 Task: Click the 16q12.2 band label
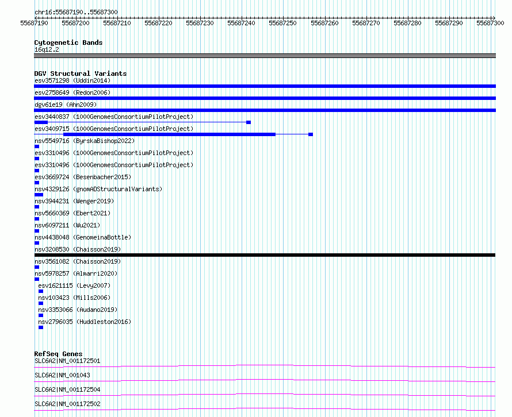click(x=47, y=49)
